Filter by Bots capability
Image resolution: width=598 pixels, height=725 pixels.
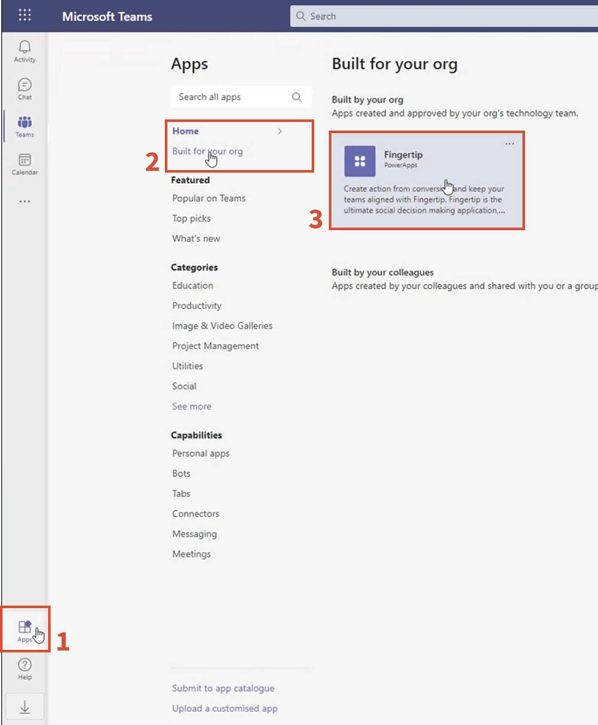[181, 474]
